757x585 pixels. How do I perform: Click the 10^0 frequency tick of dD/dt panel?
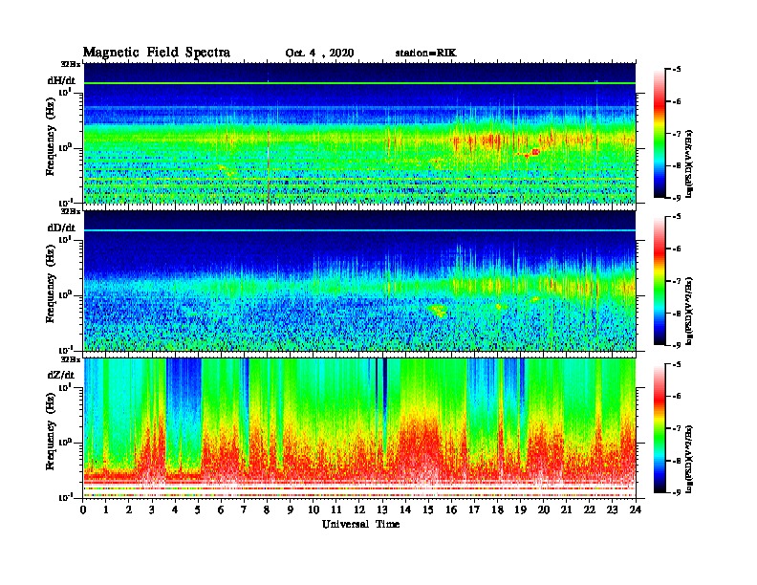pyautogui.click(x=65, y=295)
